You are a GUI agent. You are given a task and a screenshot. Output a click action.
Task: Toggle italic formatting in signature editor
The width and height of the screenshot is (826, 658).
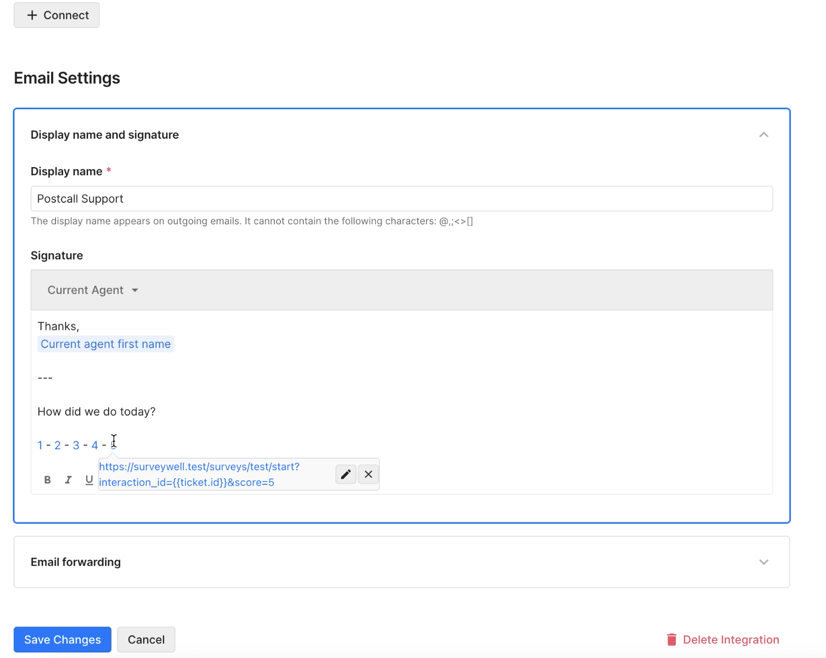(68, 480)
